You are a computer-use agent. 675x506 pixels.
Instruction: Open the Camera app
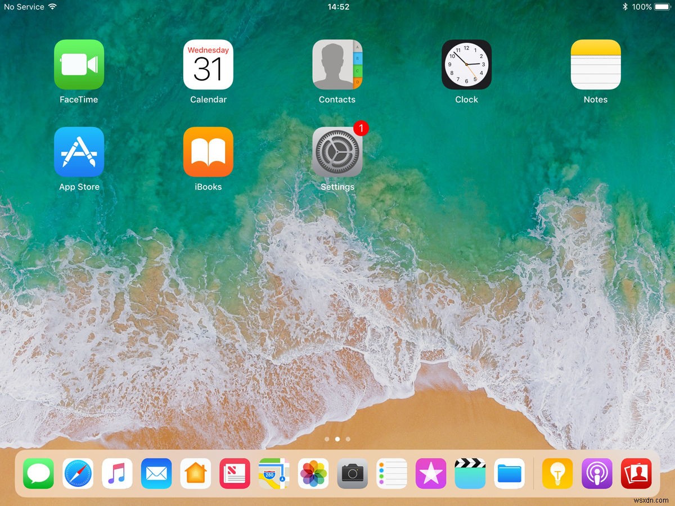point(353,473)
